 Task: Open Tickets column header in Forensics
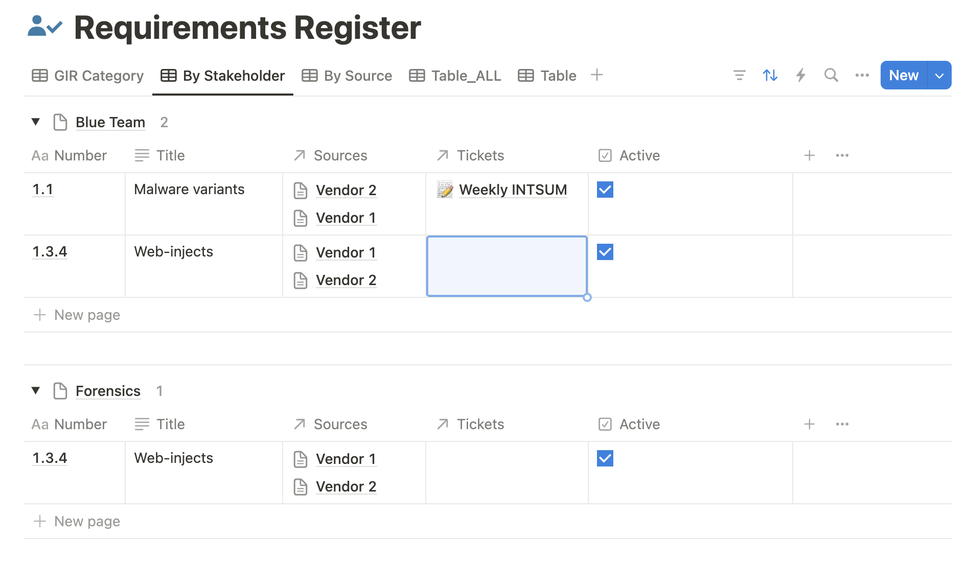pos(470,424)
